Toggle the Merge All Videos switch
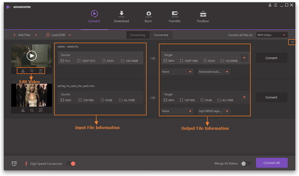Viewport: 299px width, 176px height. [x=246, y=164]
